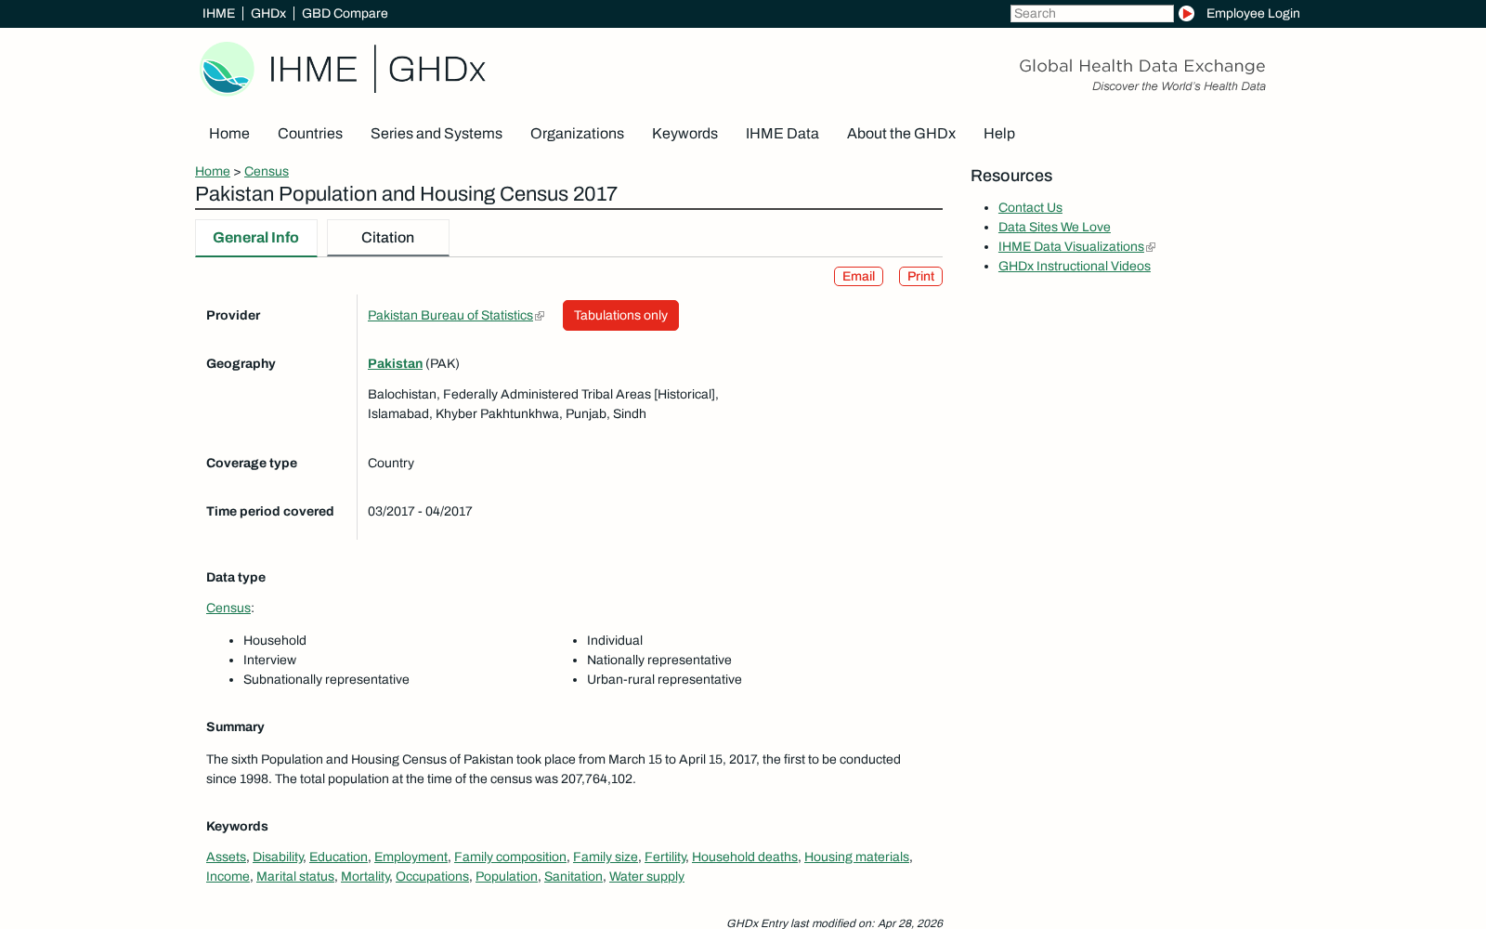Click the IHME GHDx logo

pyautogui.click(x=343, y=69)
